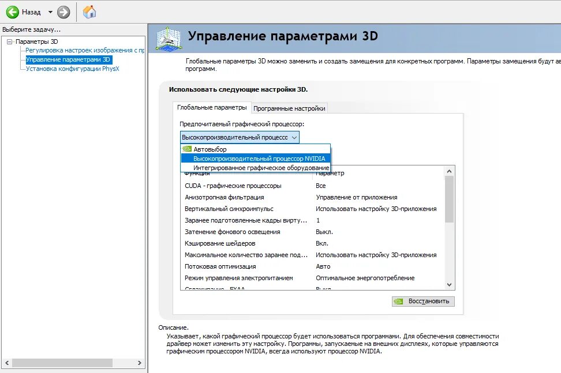Select Анизотропная фильтрация row
This screenshot has width=561, height=373.
tap(313, 197)
